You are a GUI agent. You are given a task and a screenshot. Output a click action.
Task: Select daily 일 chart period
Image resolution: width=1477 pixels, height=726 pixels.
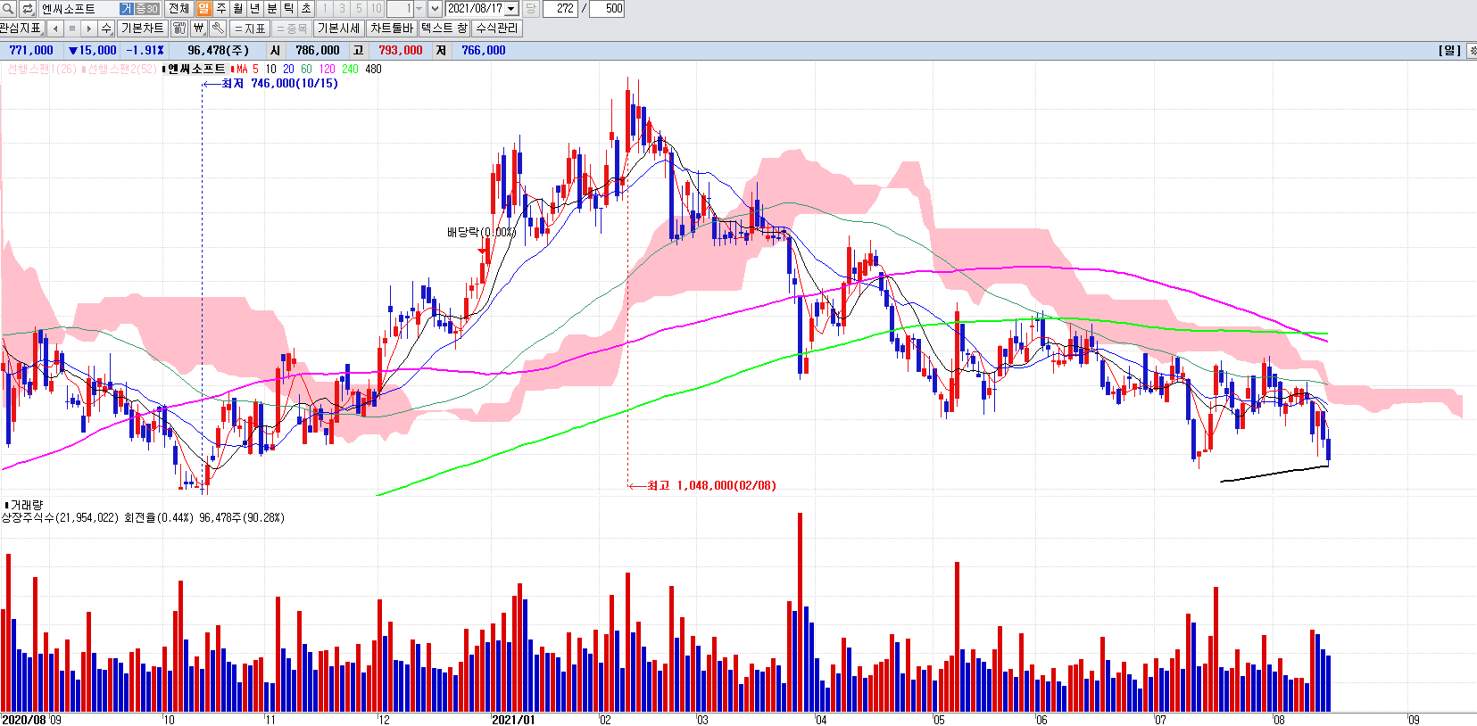tap(203, 9)
